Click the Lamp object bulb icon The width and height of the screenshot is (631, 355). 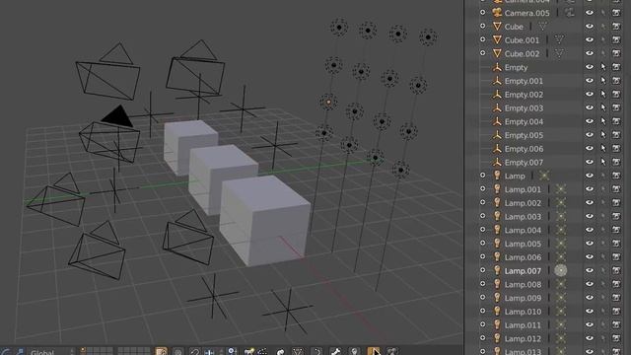tap(497, 176)
